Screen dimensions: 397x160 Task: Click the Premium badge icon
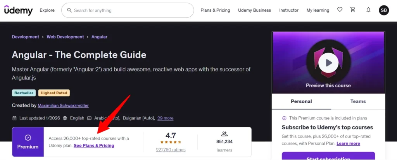[28, 138]
